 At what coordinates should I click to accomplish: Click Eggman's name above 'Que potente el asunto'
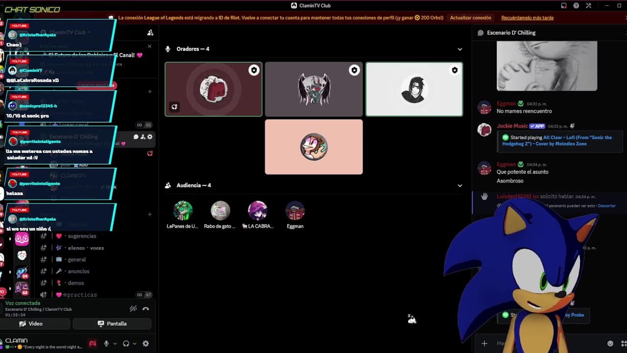[506, 164]
